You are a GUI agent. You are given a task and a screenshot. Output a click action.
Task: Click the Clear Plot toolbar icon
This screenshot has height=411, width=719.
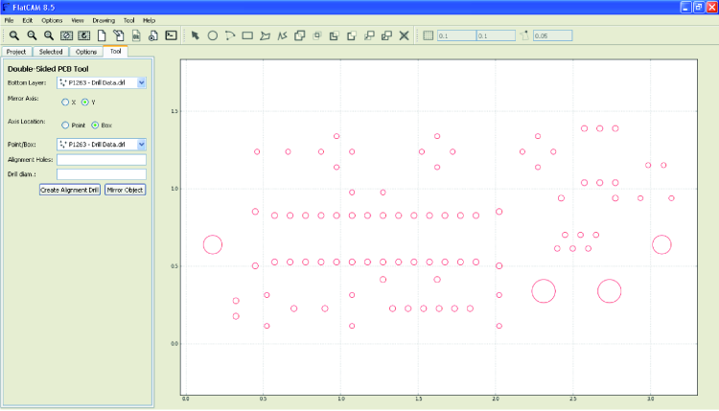click(66, 35)
